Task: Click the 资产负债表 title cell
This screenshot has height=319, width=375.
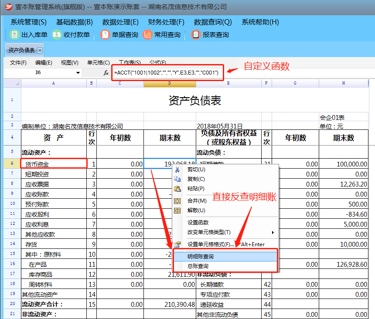Action: coord(195,100)
